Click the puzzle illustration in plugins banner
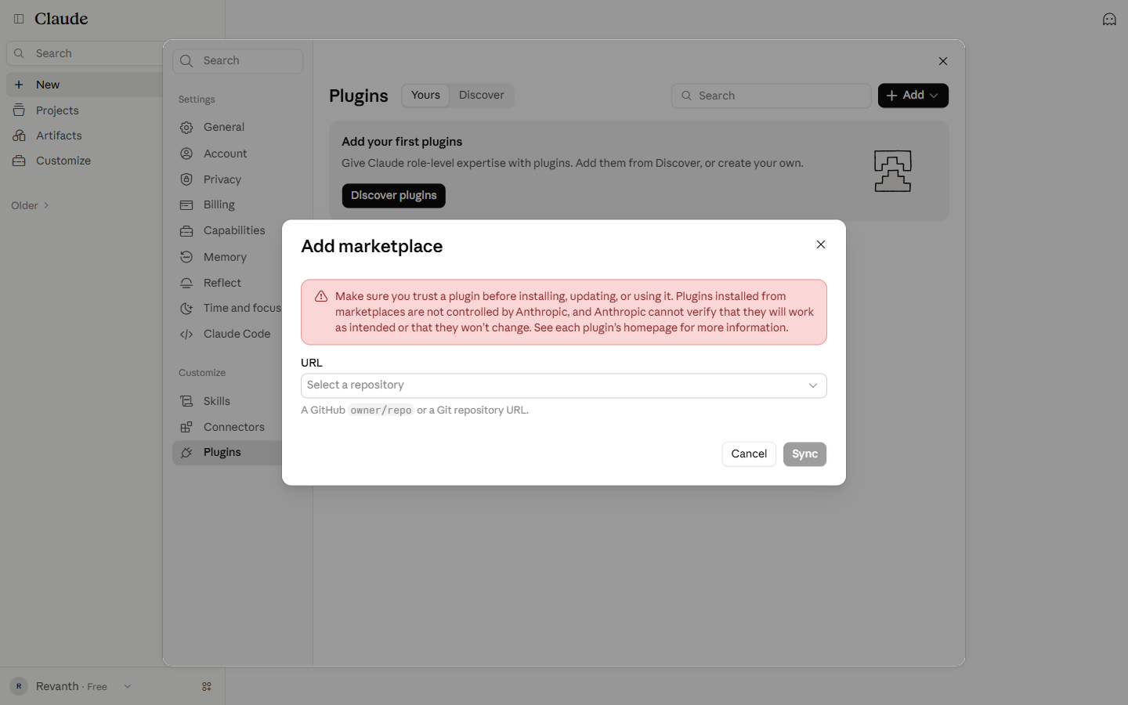 point(893,171)
